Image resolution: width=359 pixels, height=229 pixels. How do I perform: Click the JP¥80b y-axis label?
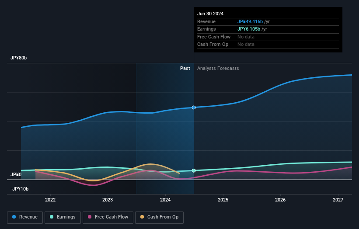18,58
